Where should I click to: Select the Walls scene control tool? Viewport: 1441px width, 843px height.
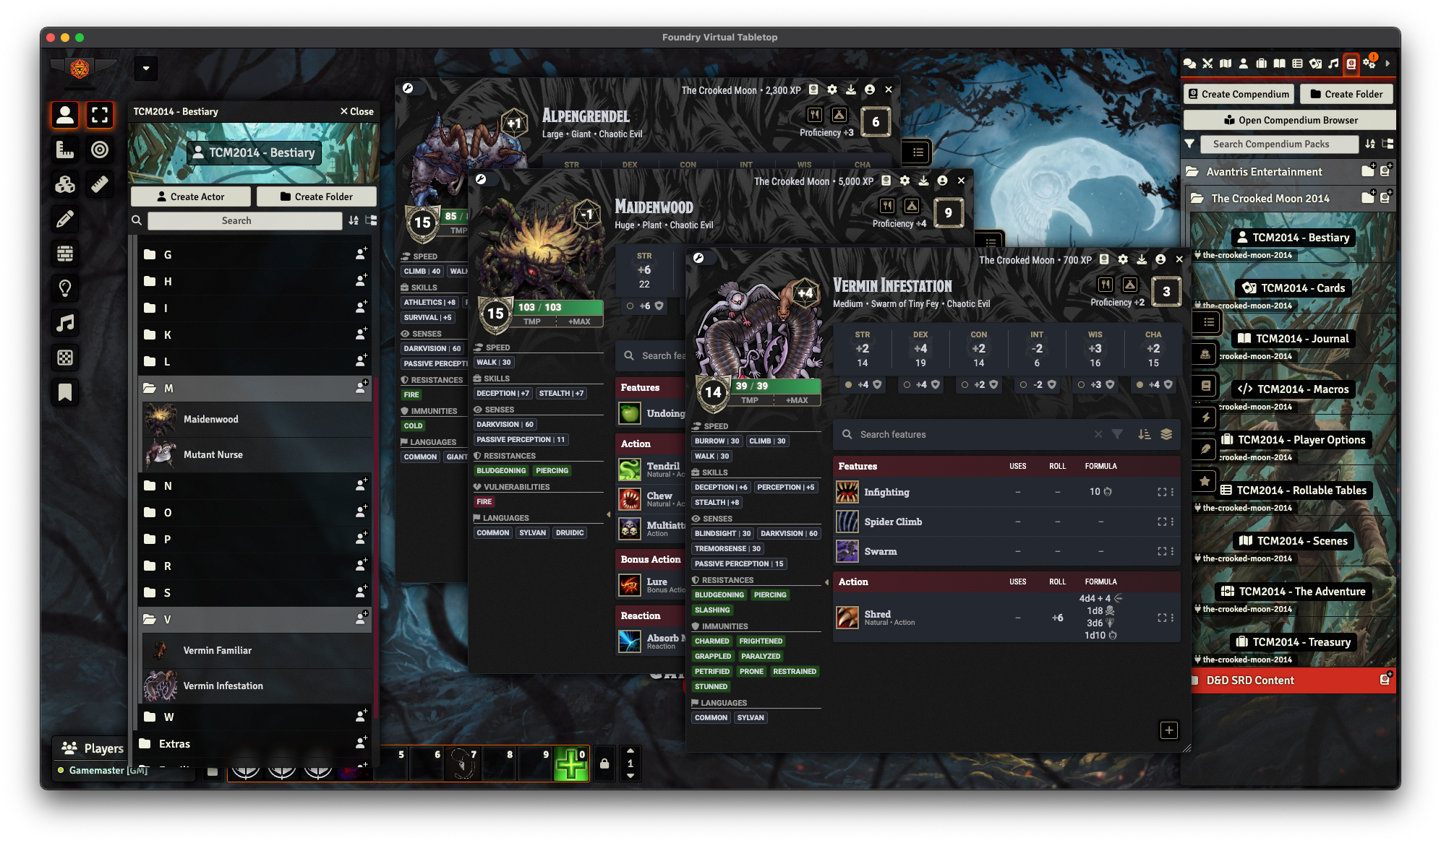65,254
